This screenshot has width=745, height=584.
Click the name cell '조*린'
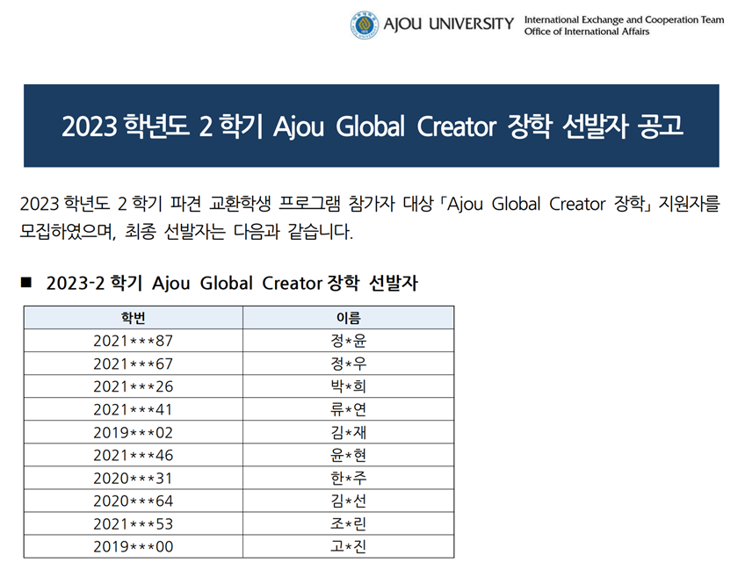click(x=349, y=523)
